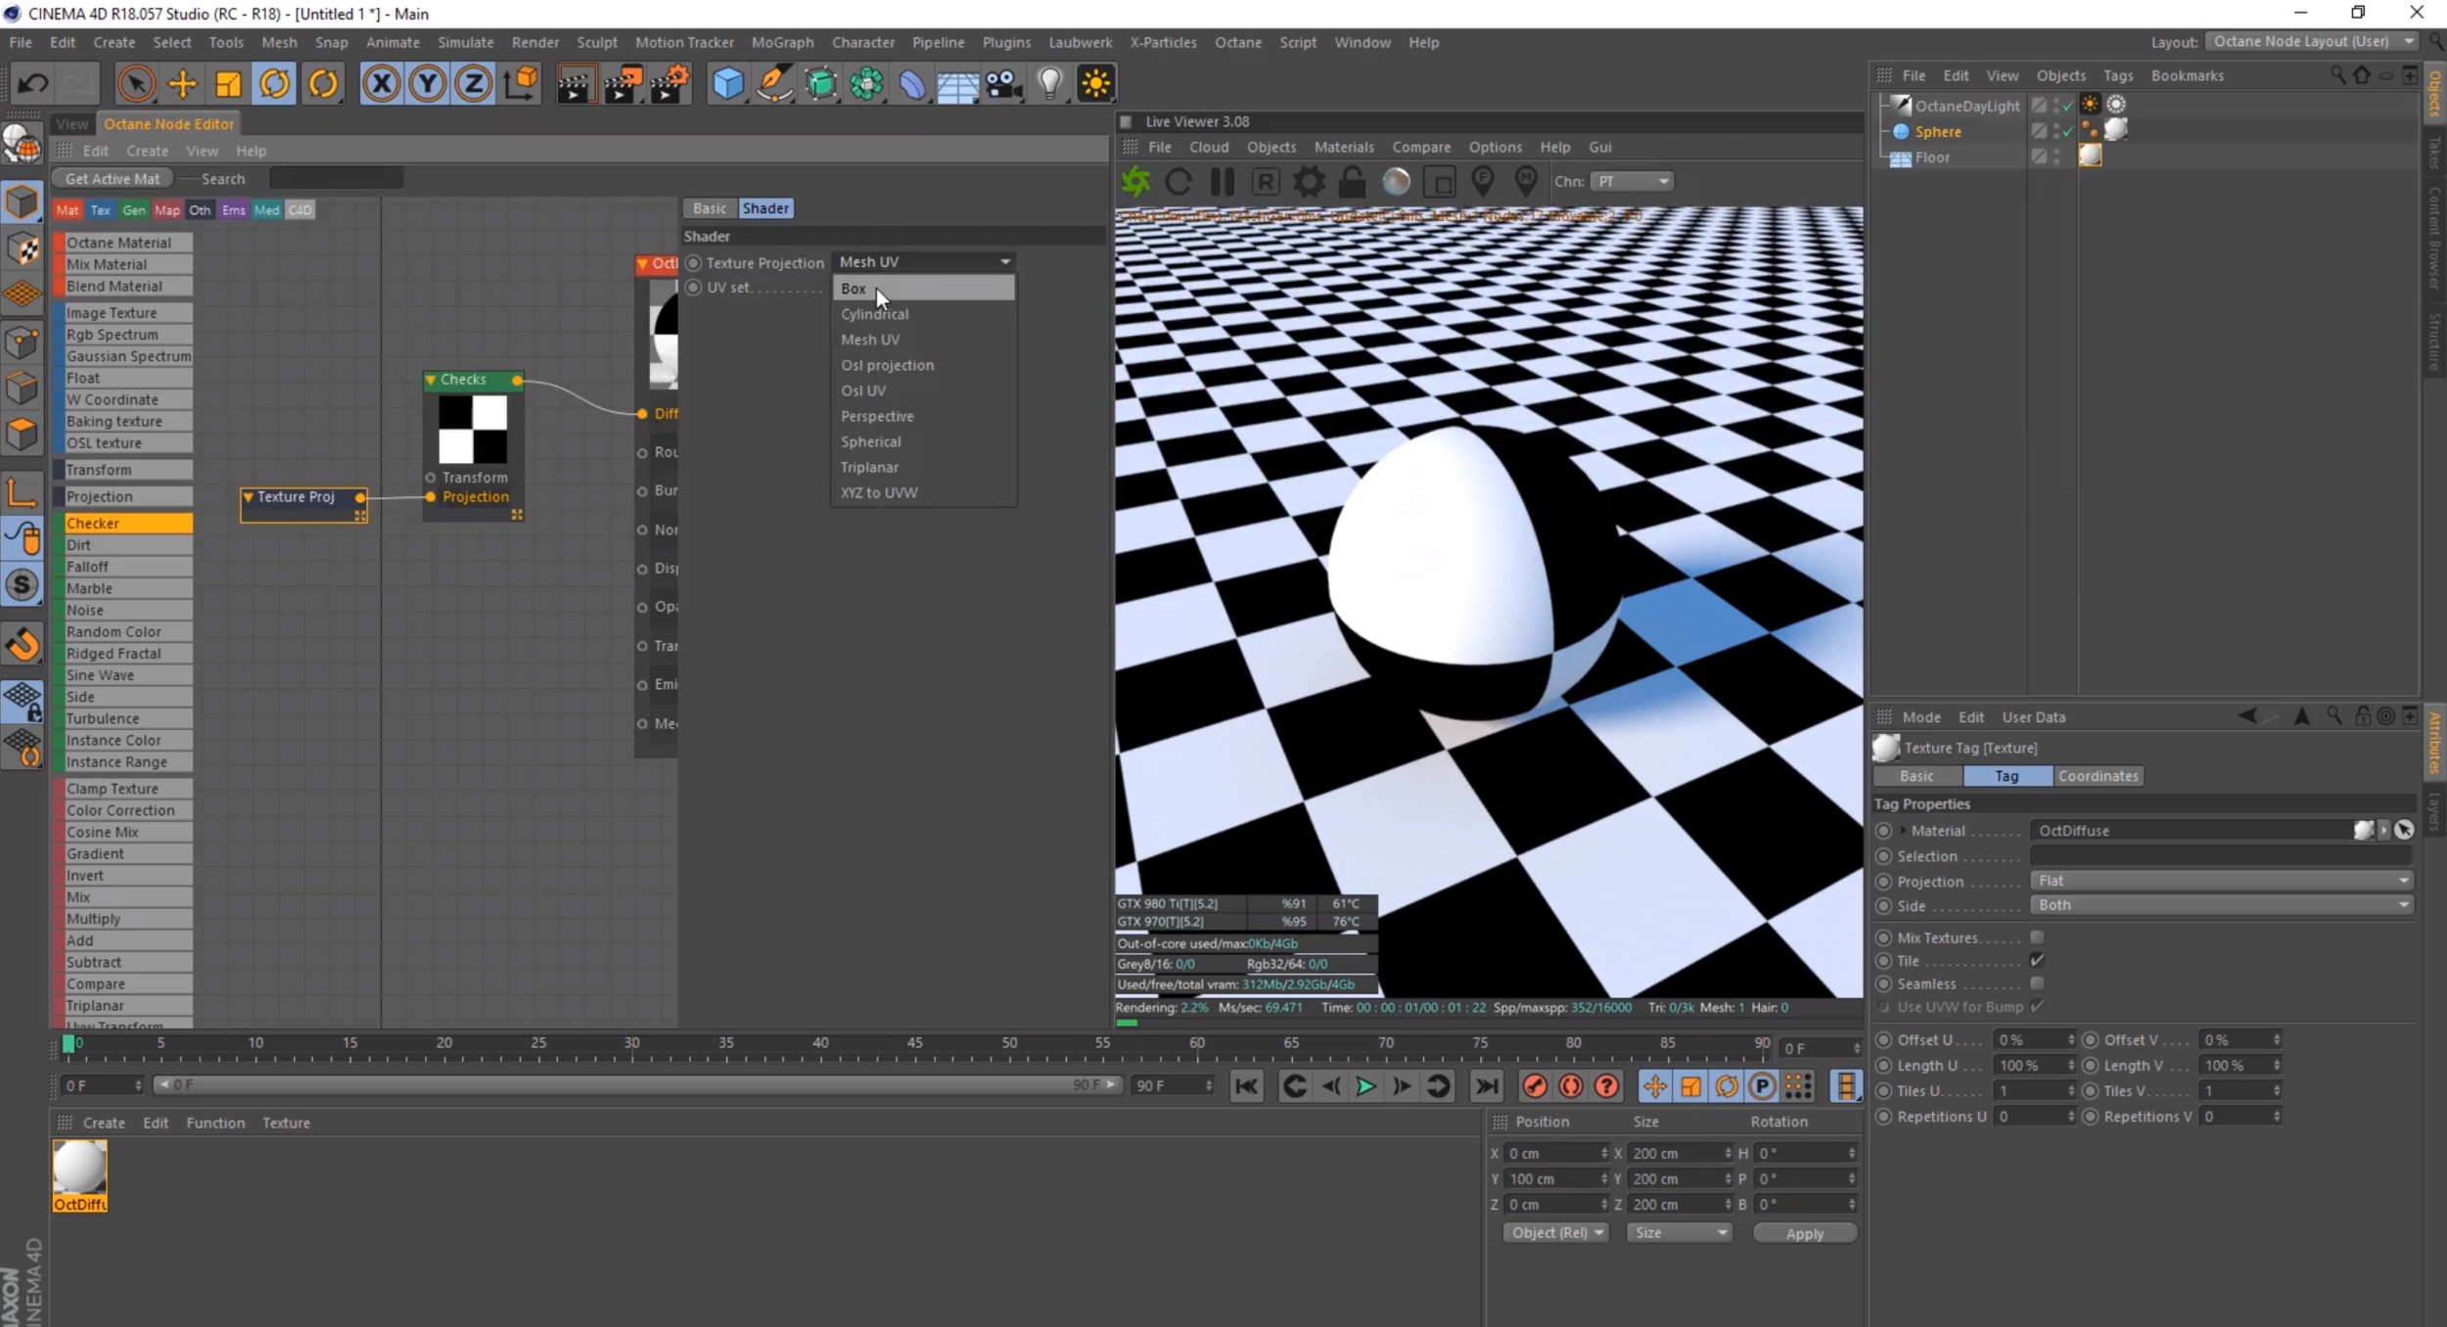Image resolution: width=2447 pixels, height=1327 pixels.
Task: Enable Mix Textures checkbox
Action: pyautogui.click(x=2038, y=938)
